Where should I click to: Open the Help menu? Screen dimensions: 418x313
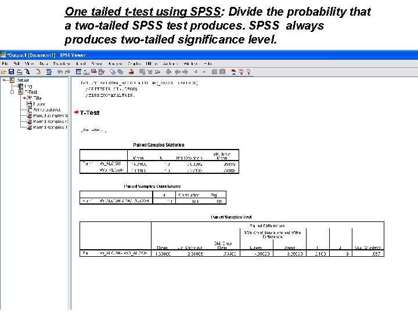pos(208,64)
